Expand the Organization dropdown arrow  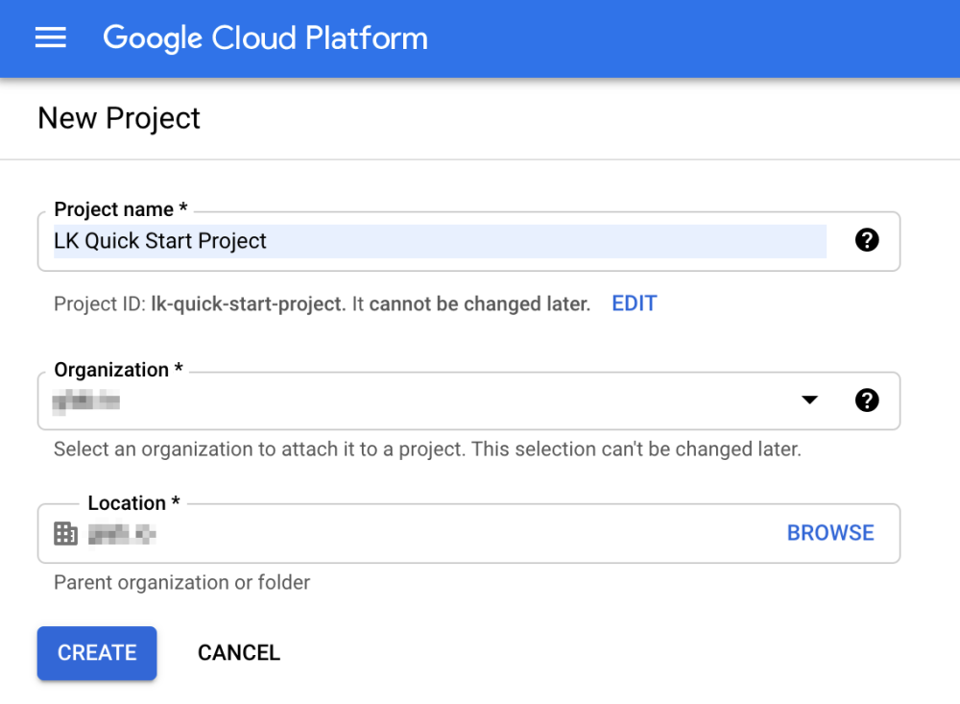tap(809, 401)
